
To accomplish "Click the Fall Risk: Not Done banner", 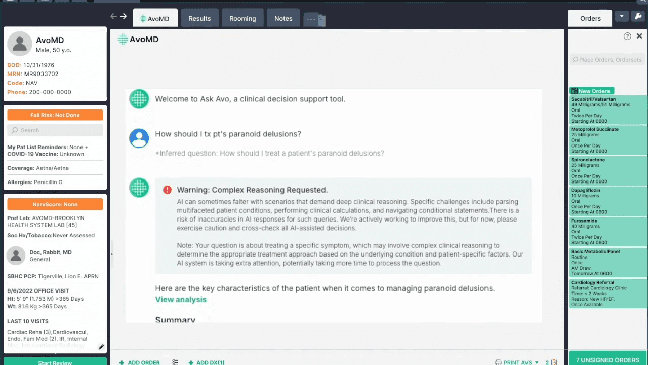I will point(55,115).
